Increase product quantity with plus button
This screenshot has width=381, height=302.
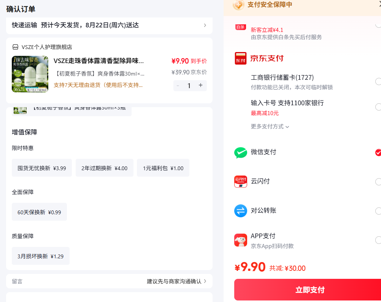pos(200,85)
